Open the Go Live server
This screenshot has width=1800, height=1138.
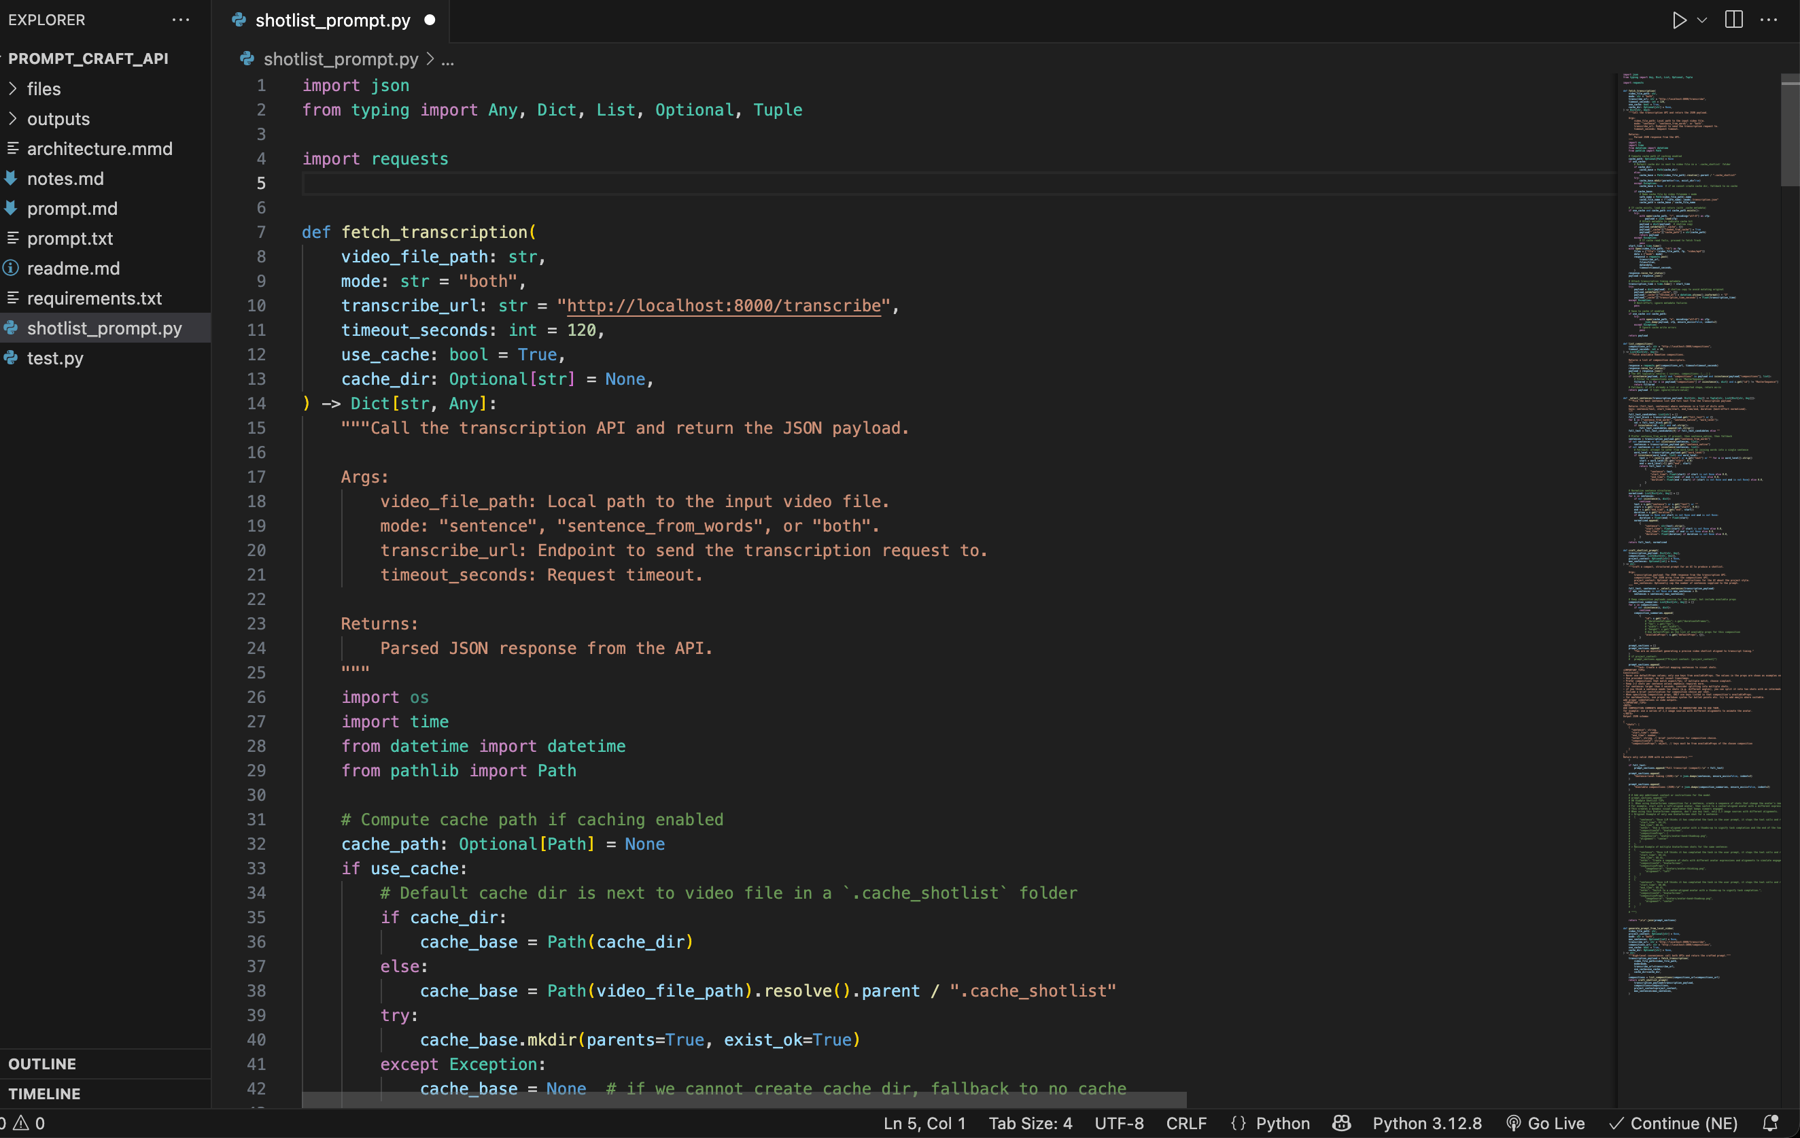(x=1546, y=1122)
